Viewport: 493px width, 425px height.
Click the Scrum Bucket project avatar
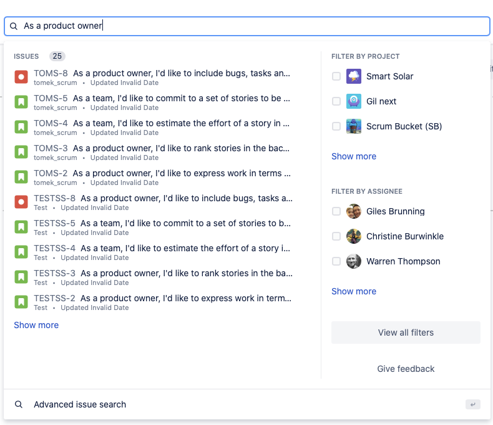pos(354,126)
